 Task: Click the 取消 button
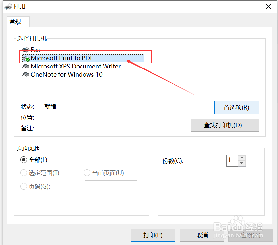click(x=202, y=235)
